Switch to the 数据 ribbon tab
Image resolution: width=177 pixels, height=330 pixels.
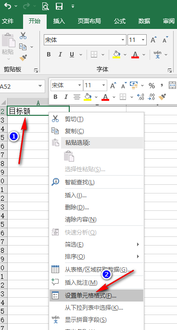pyautogui.click(x=144, y=21)
